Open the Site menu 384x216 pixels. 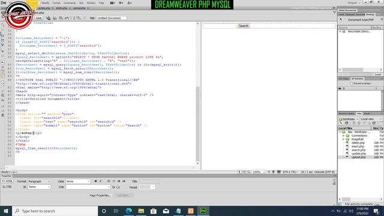click(x=82, y=3)
